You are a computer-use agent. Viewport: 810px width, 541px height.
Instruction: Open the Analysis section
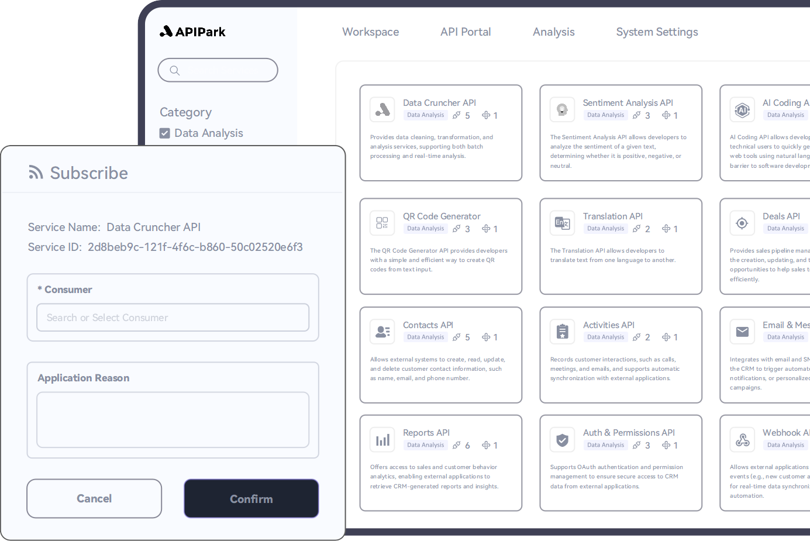coord(553,32)
